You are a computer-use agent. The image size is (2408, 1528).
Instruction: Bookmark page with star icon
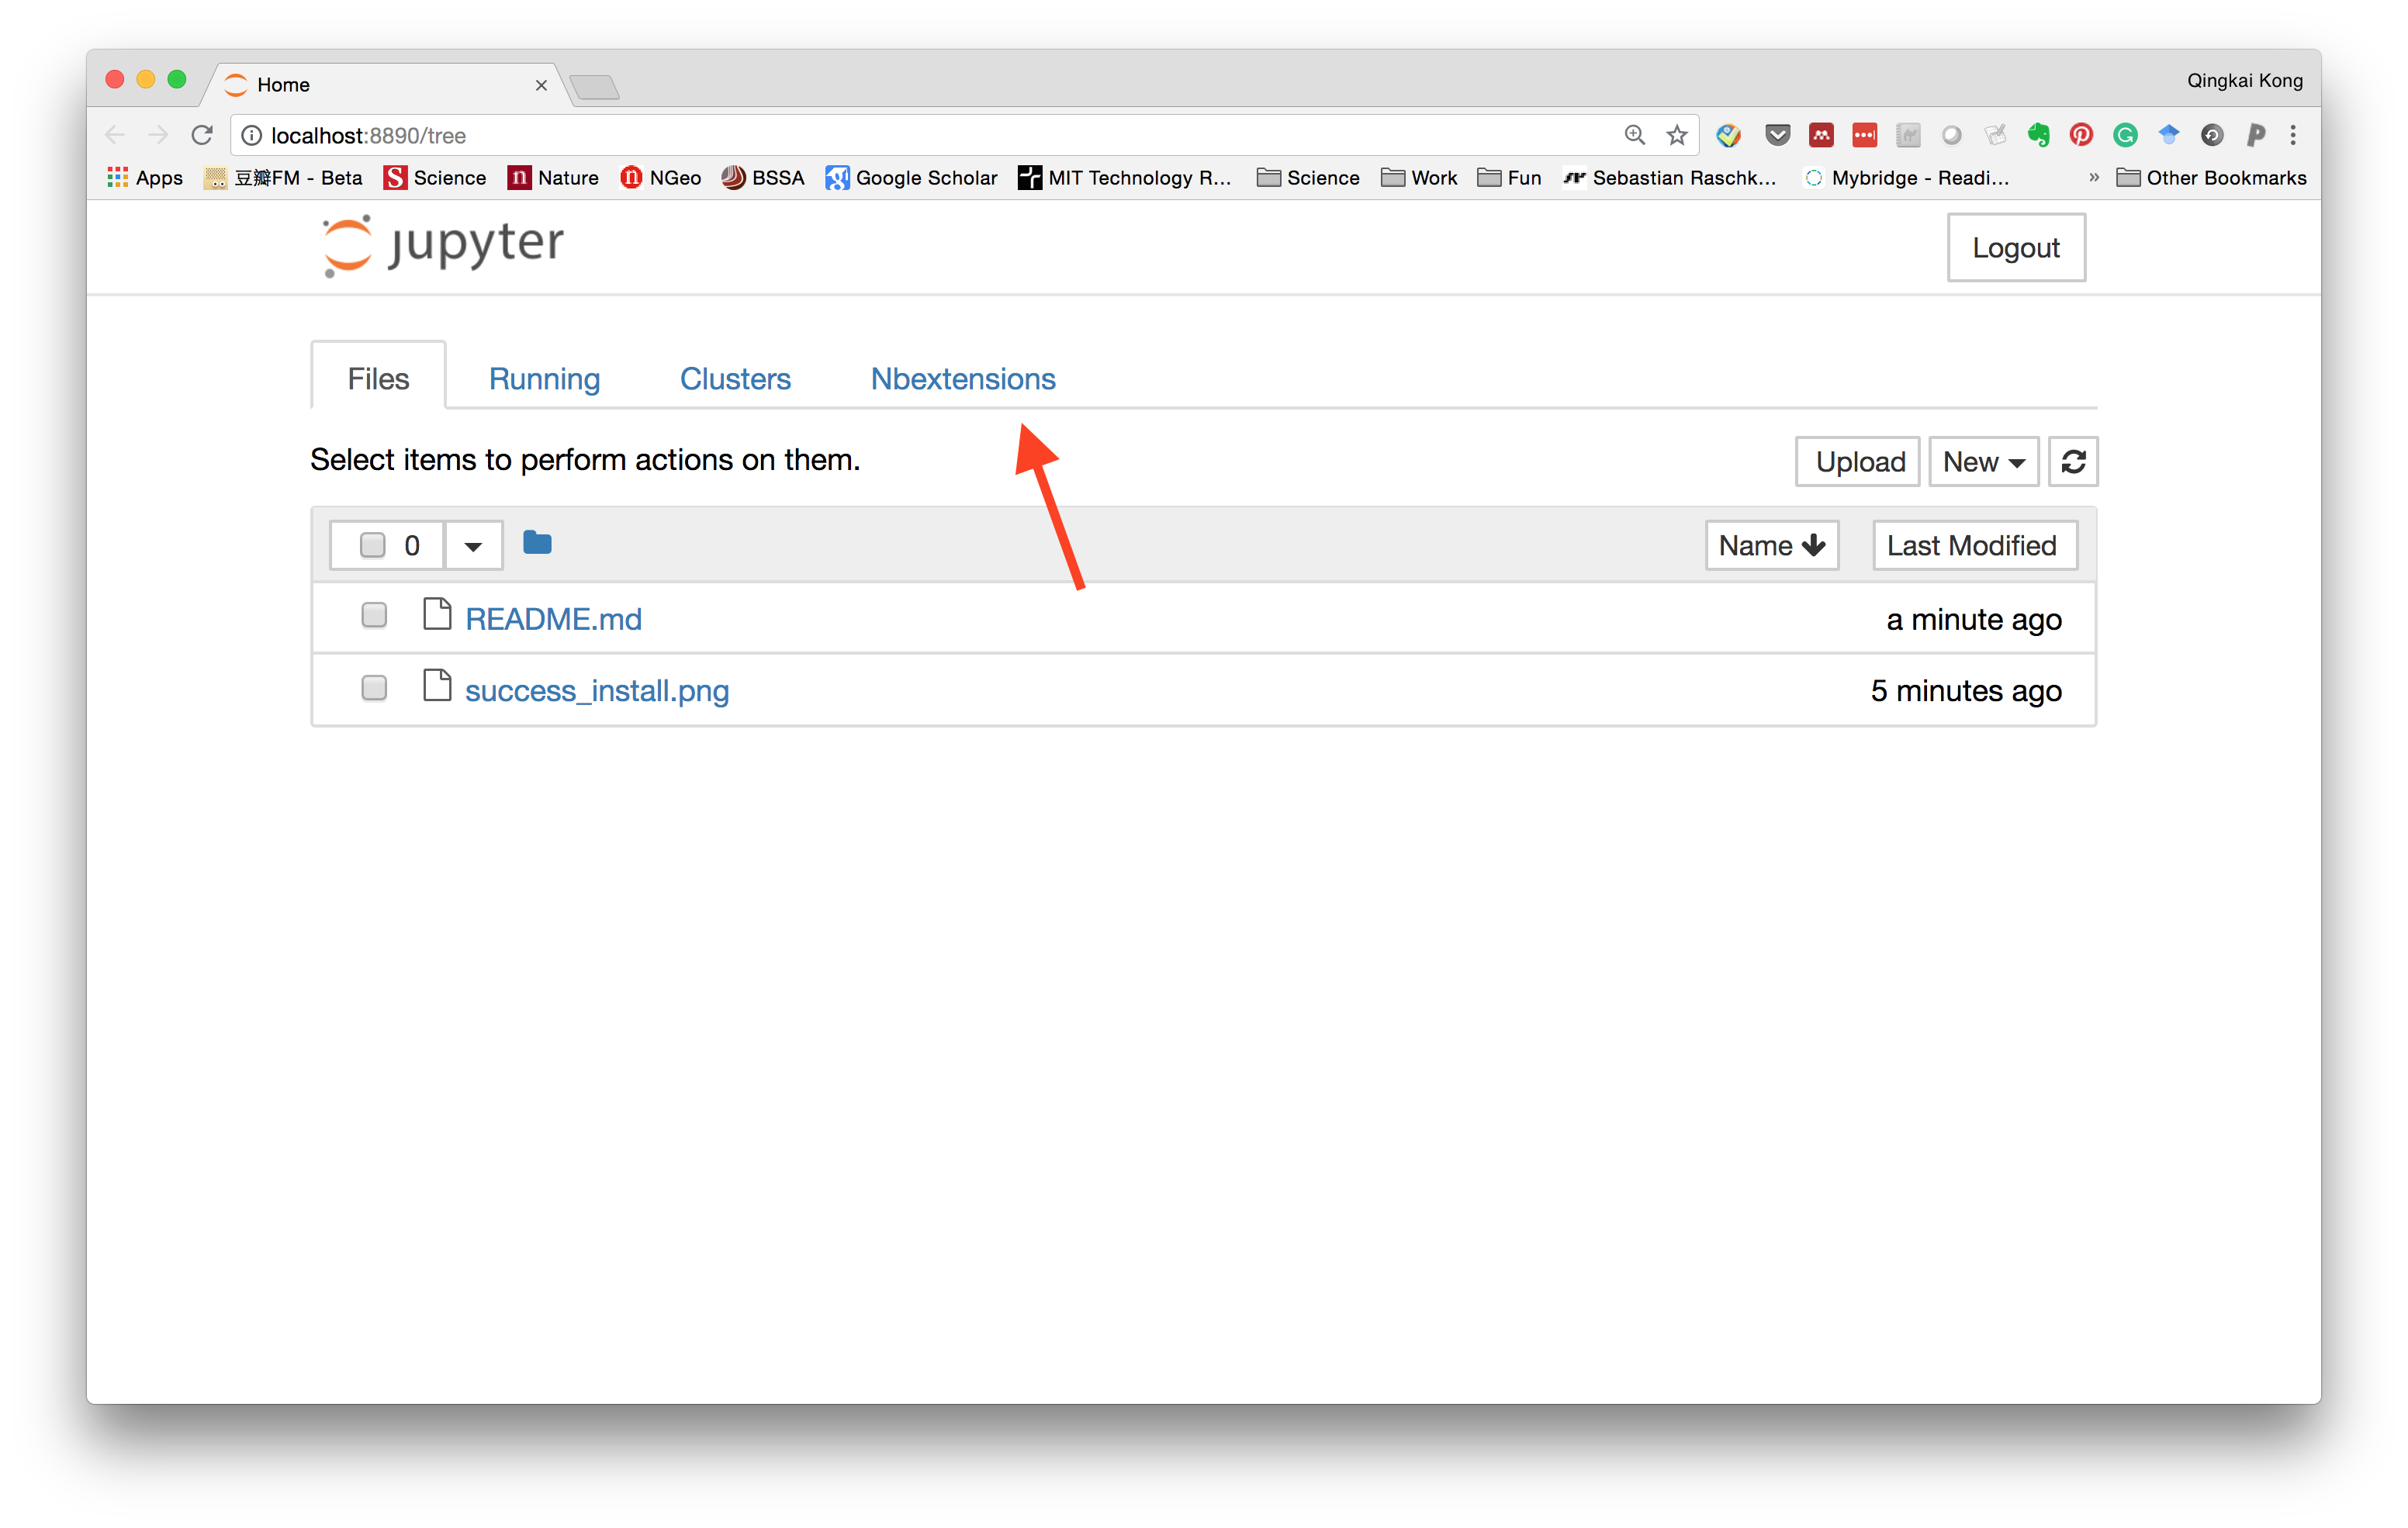1677,135
